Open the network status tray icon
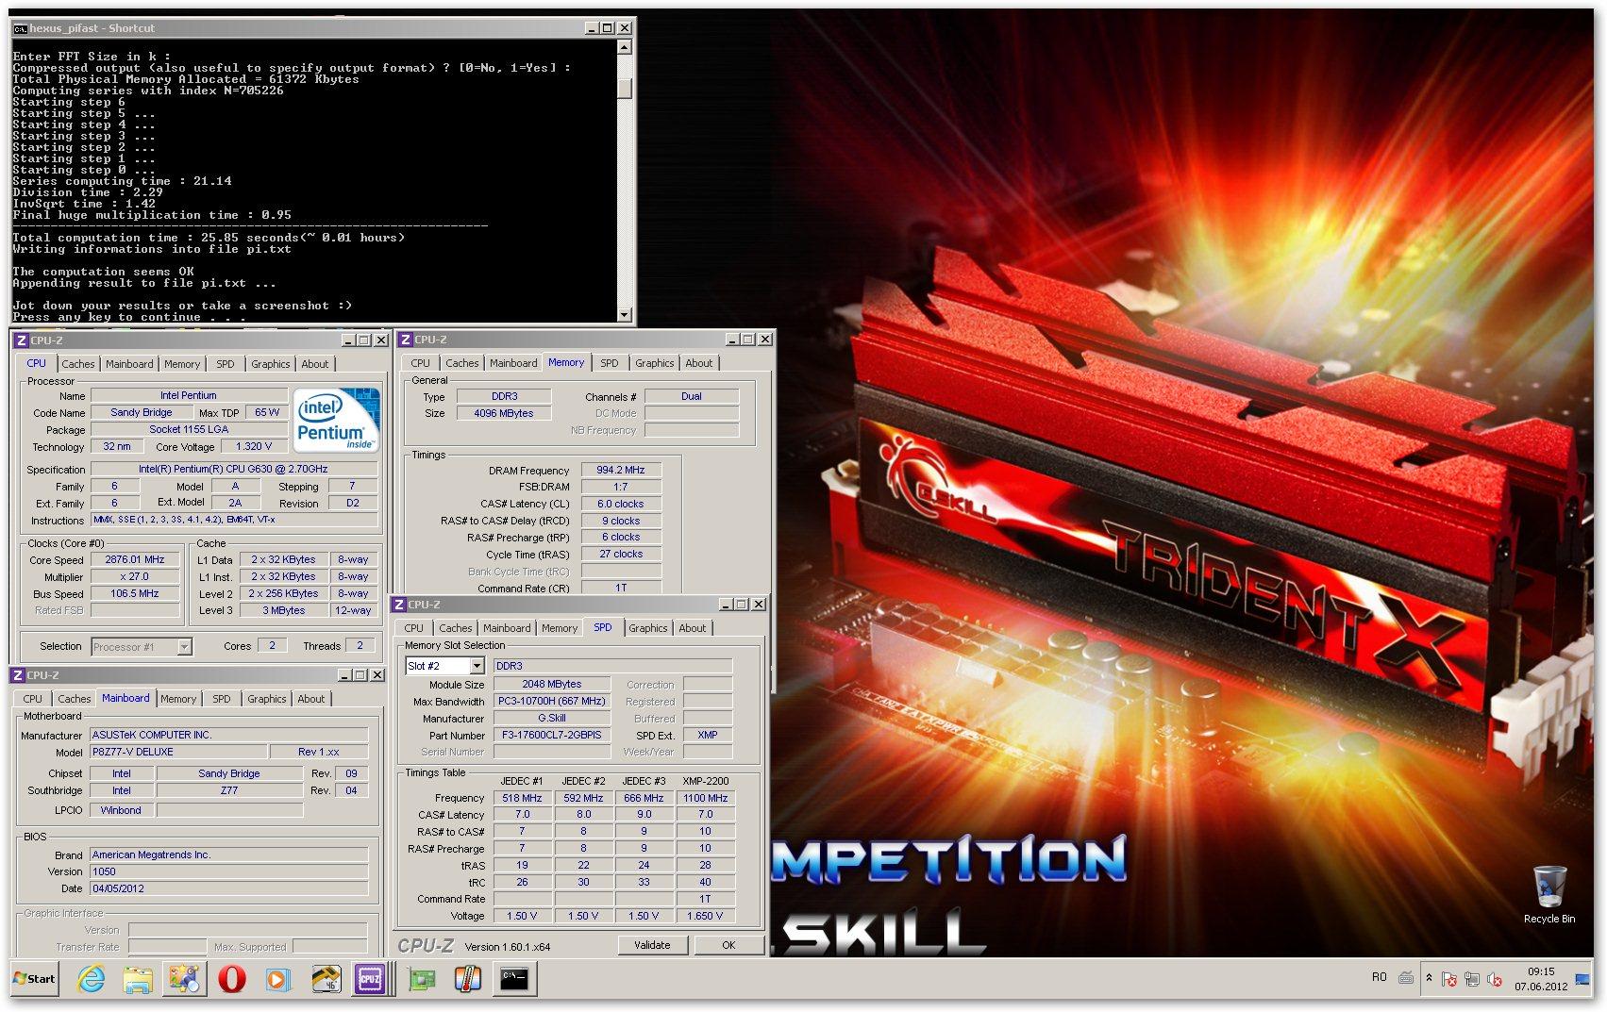The width and height of the screenshot is (1607, 1012). 1472,979
